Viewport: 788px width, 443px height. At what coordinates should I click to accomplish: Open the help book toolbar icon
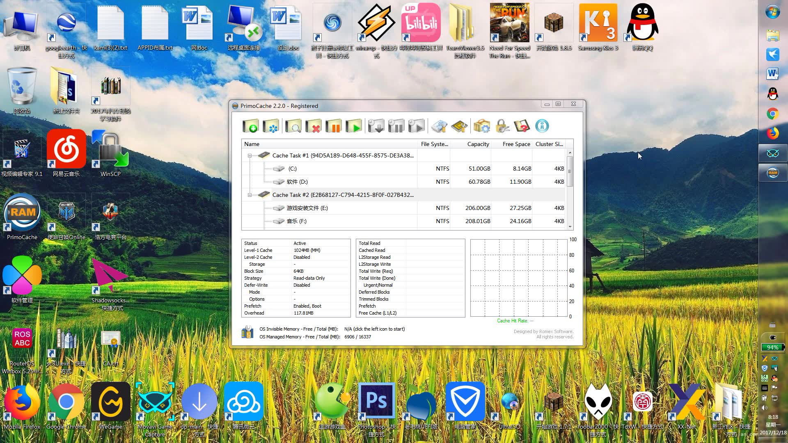point(522,126)
